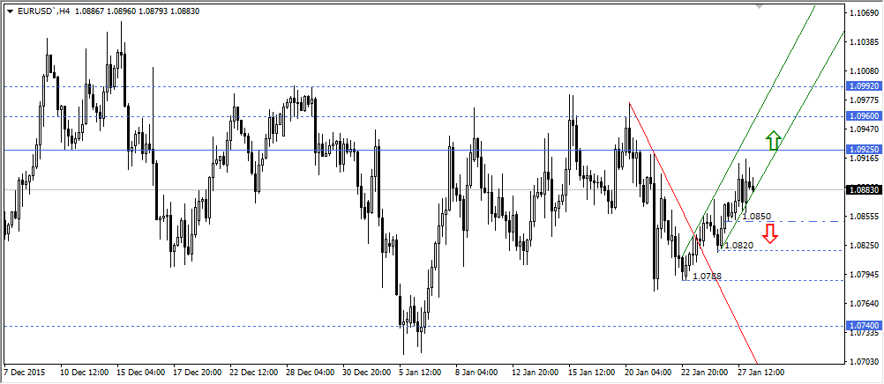Click the 12 Jan 20:00 time label
884x384 pixels.
point(536,373)
